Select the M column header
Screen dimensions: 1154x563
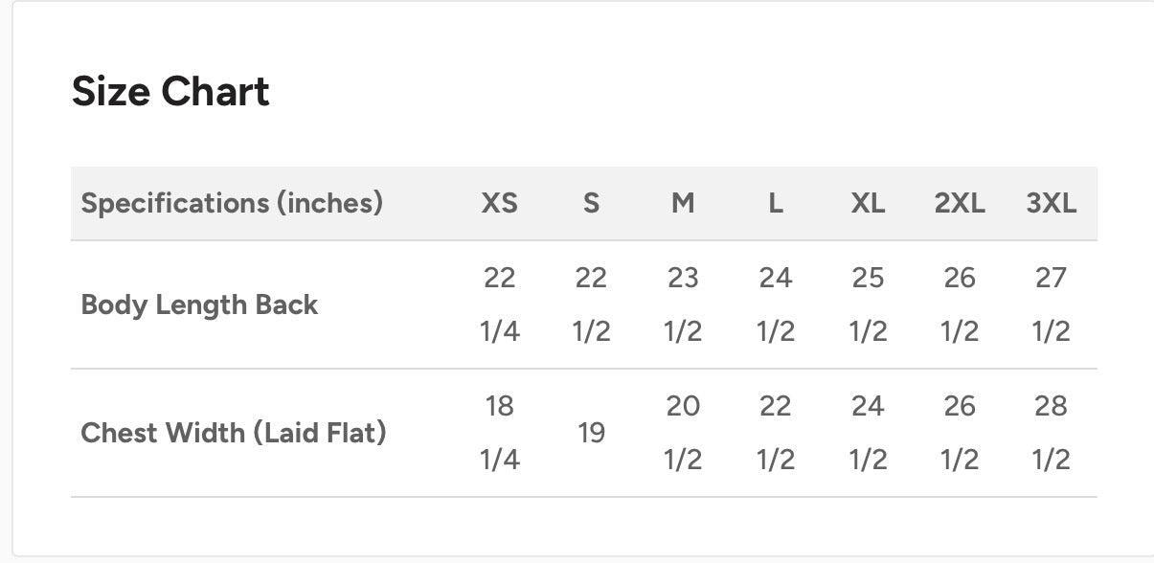point(683,203)
